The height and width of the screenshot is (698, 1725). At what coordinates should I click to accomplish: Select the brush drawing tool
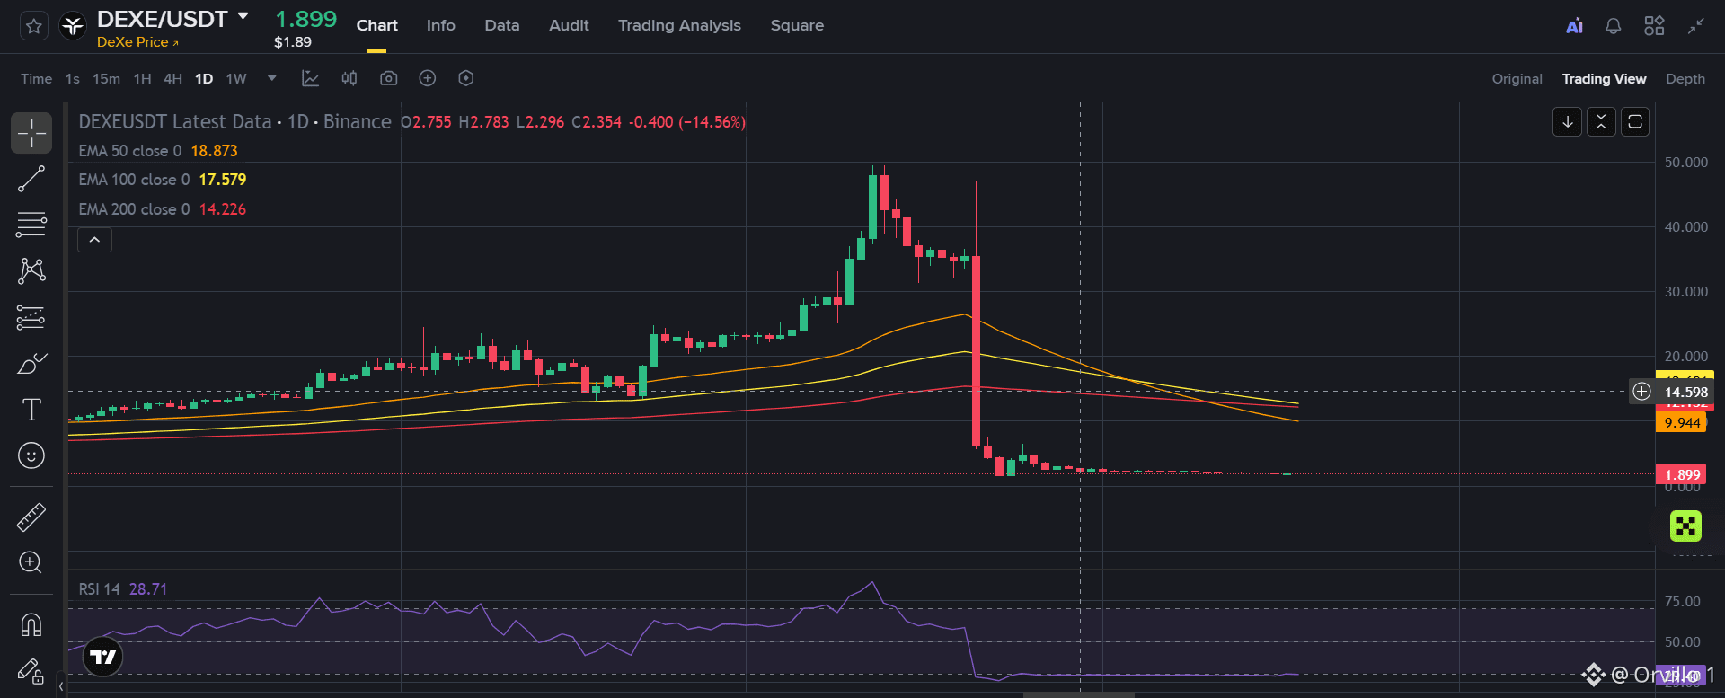click(31, 364)
